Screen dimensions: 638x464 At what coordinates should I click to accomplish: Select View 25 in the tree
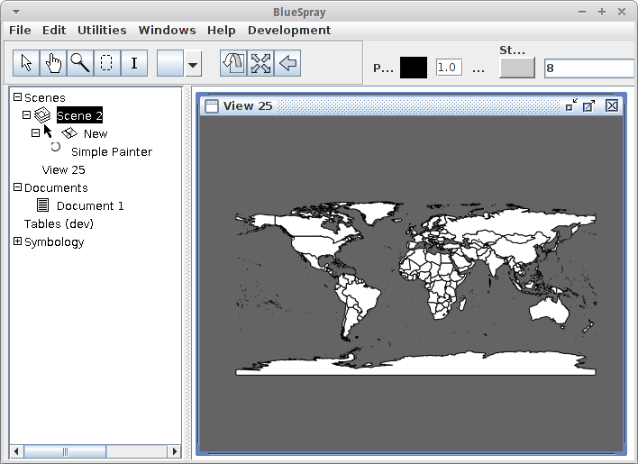[x=63, y=169]
